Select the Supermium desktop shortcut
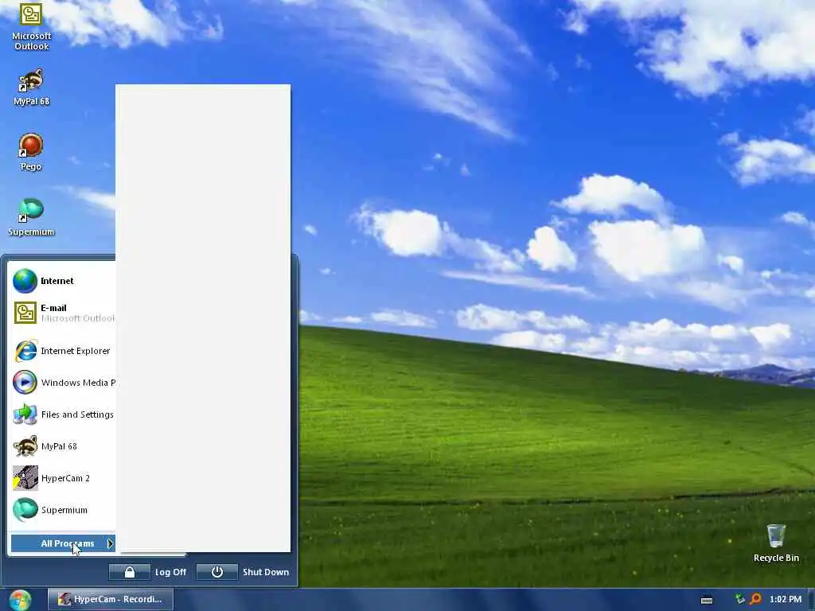Screen dimensions: 815x611 tap(31, 216)
